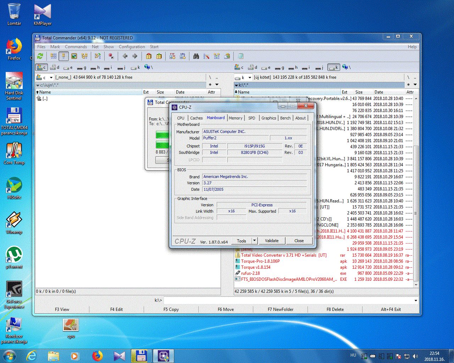
Task: Open network neighborhood in the left drive bar
Action: pos(148,67)
